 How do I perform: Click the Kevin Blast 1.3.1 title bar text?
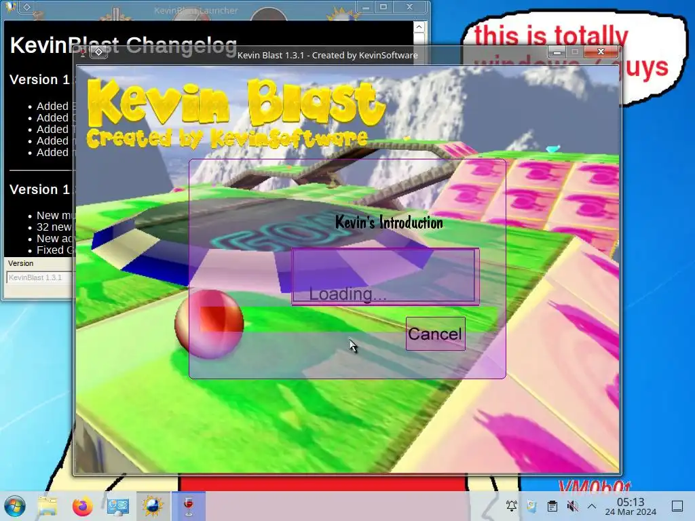click(328, 56)
